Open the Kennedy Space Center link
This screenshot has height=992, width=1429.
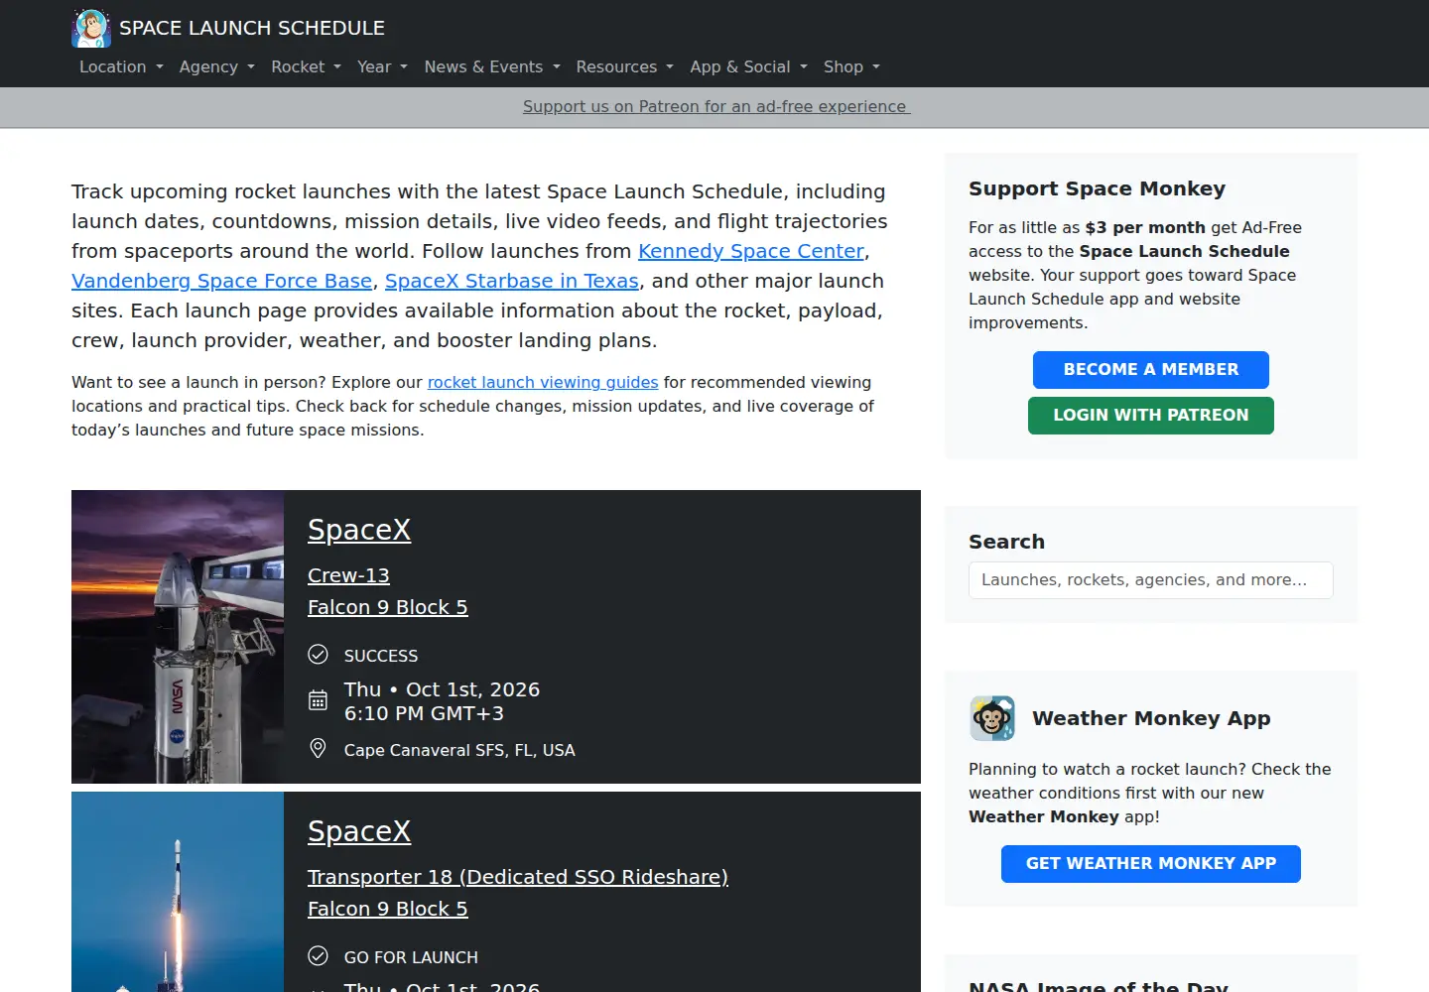(x=751, y=251)
